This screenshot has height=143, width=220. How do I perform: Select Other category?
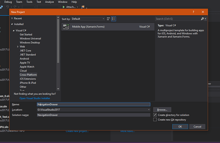[x=23, y=87]
